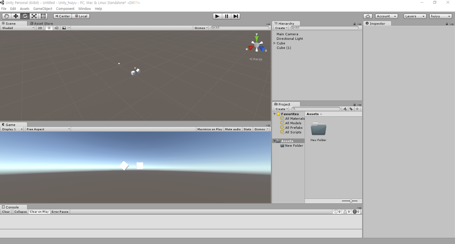This screenshot has height=244, width=455.
Task: Toggle scene audio speaker icon
Action: [56, 28]
